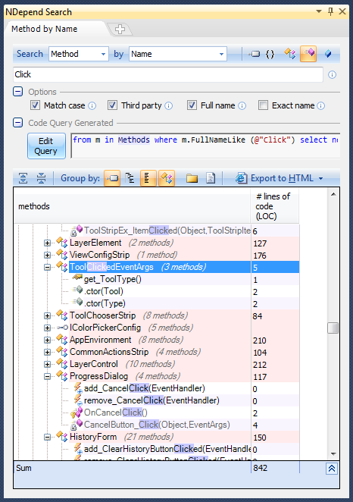Click the folder icon in results toolbar
Viewport: 353px width, 502px height.
pyautogui.click(x=192, y=178)
